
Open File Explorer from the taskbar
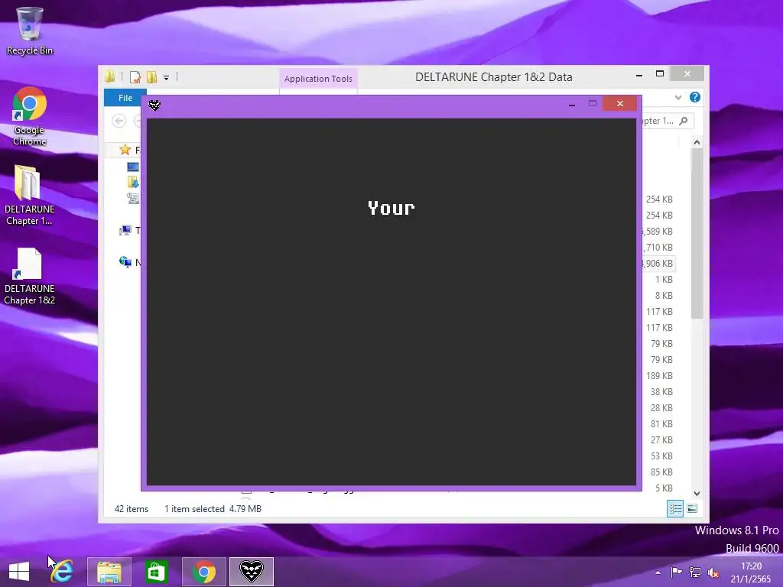109,572
